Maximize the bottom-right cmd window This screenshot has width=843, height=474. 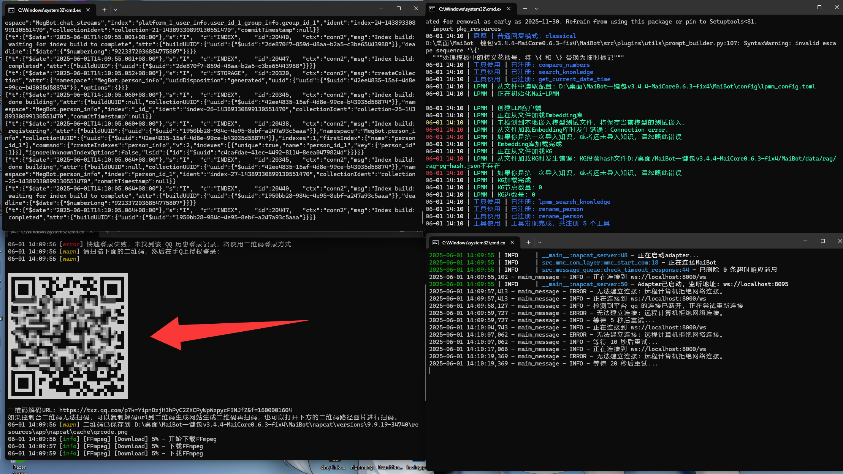(823, 241)
